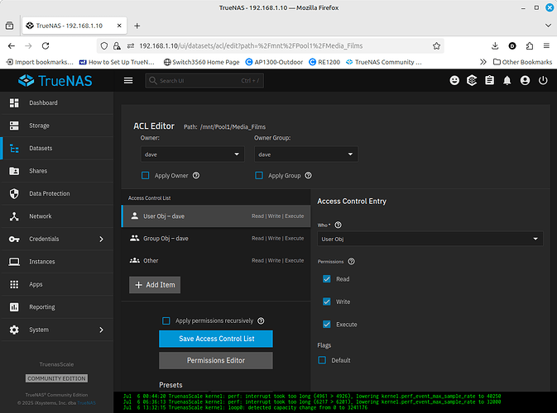Expand the System submenu chevron
The width and height of the screenshot is (557, 413).
click(x=101, y=330)
